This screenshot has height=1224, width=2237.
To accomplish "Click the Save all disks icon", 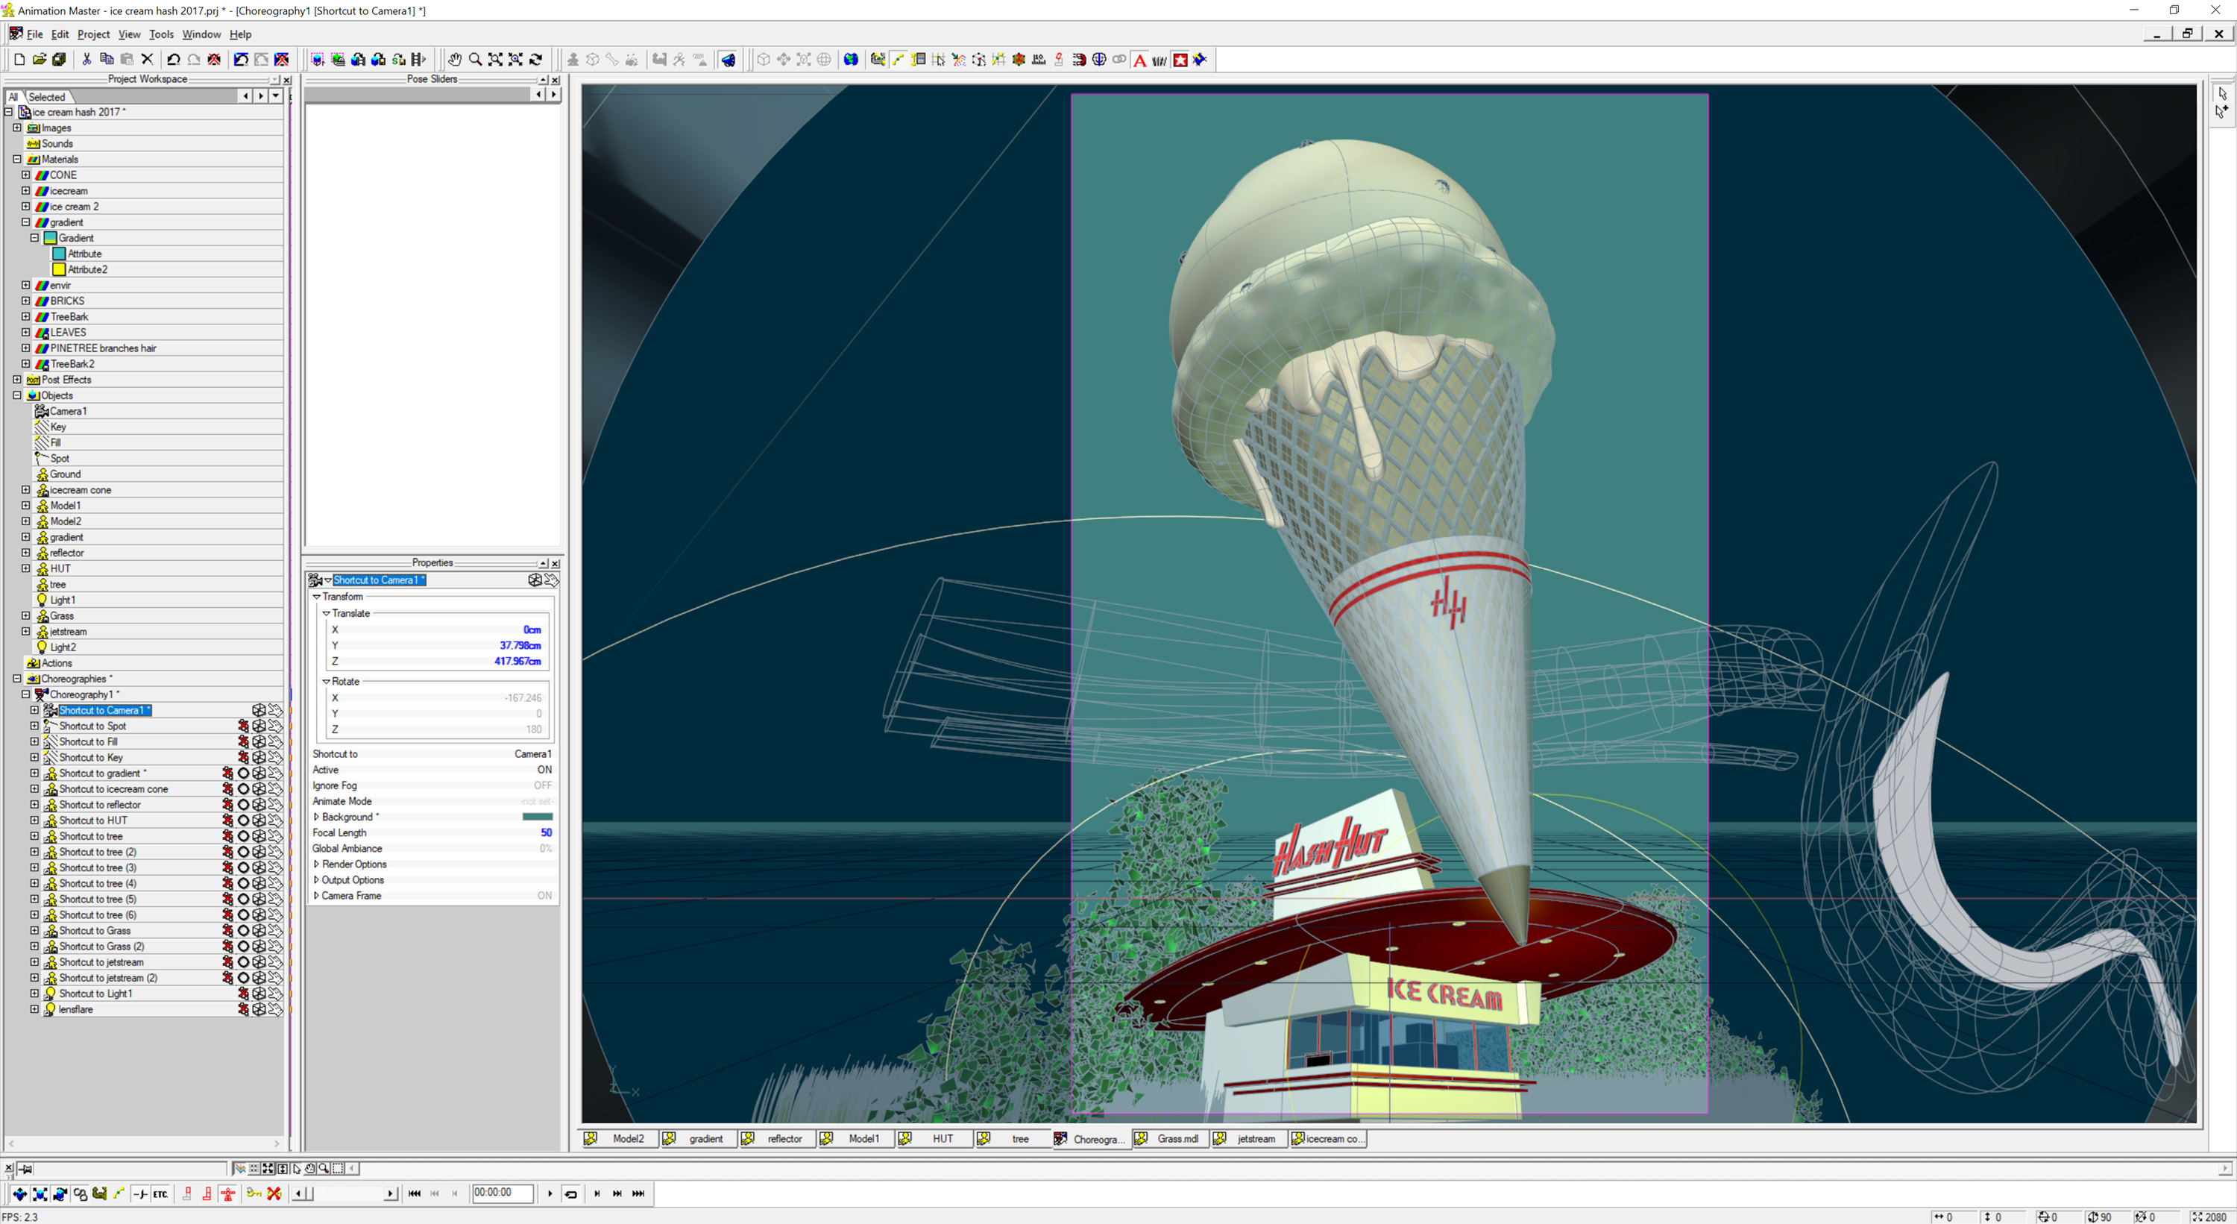I will [59, 59].
